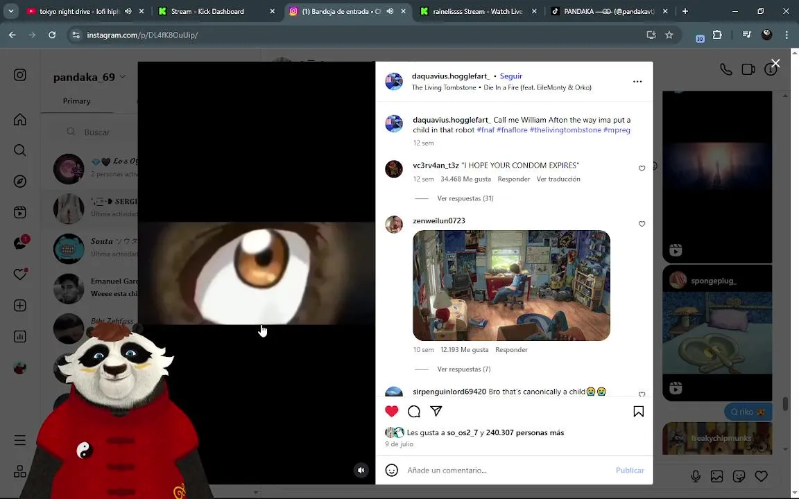
Task: Click Publicar to post the comment
Action: click(629, 470)
